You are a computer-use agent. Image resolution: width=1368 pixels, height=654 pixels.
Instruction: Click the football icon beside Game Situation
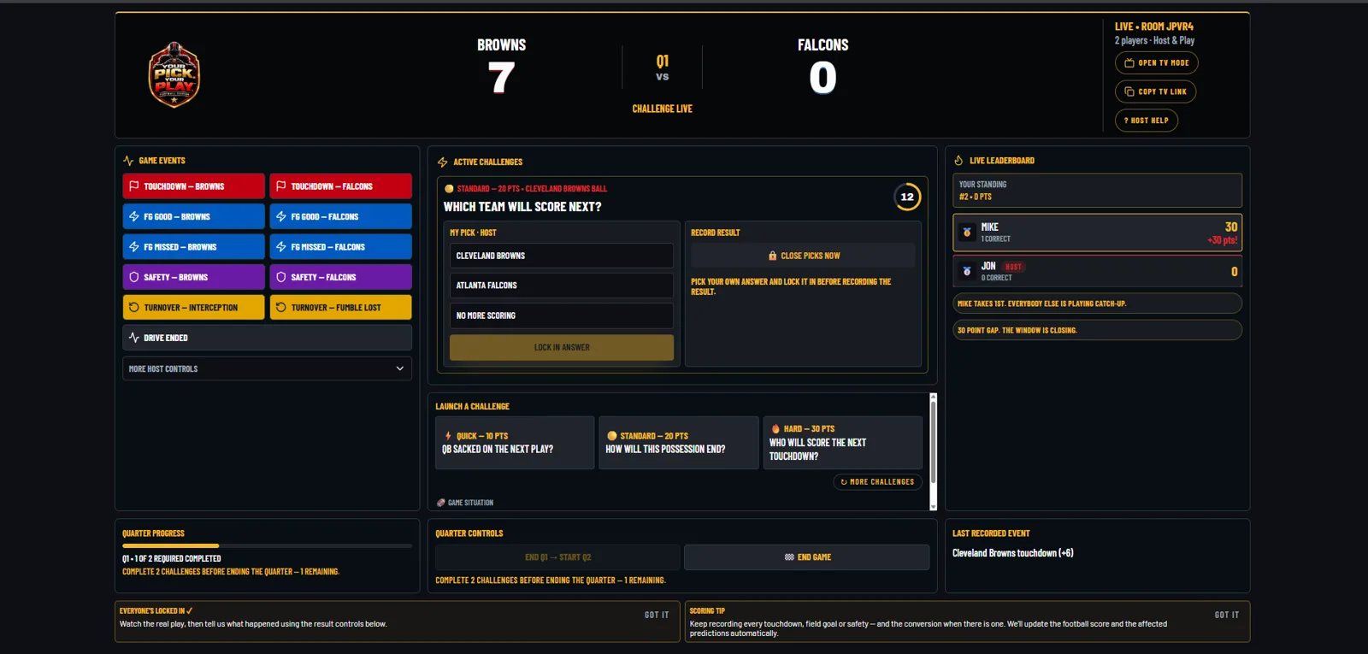(441, 503)
